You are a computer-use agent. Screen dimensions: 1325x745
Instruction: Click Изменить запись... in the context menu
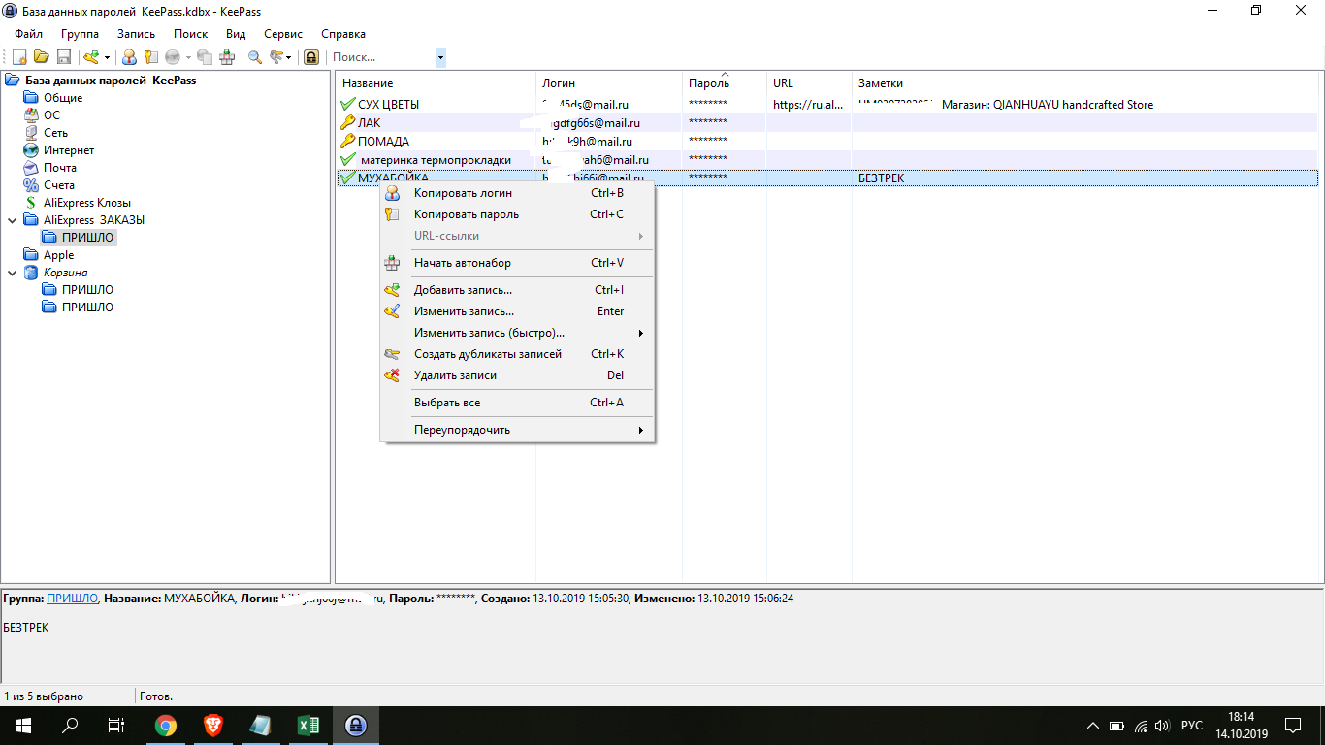coord(517,311)
